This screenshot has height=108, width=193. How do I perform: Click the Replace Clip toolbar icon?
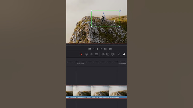[113, 54]
